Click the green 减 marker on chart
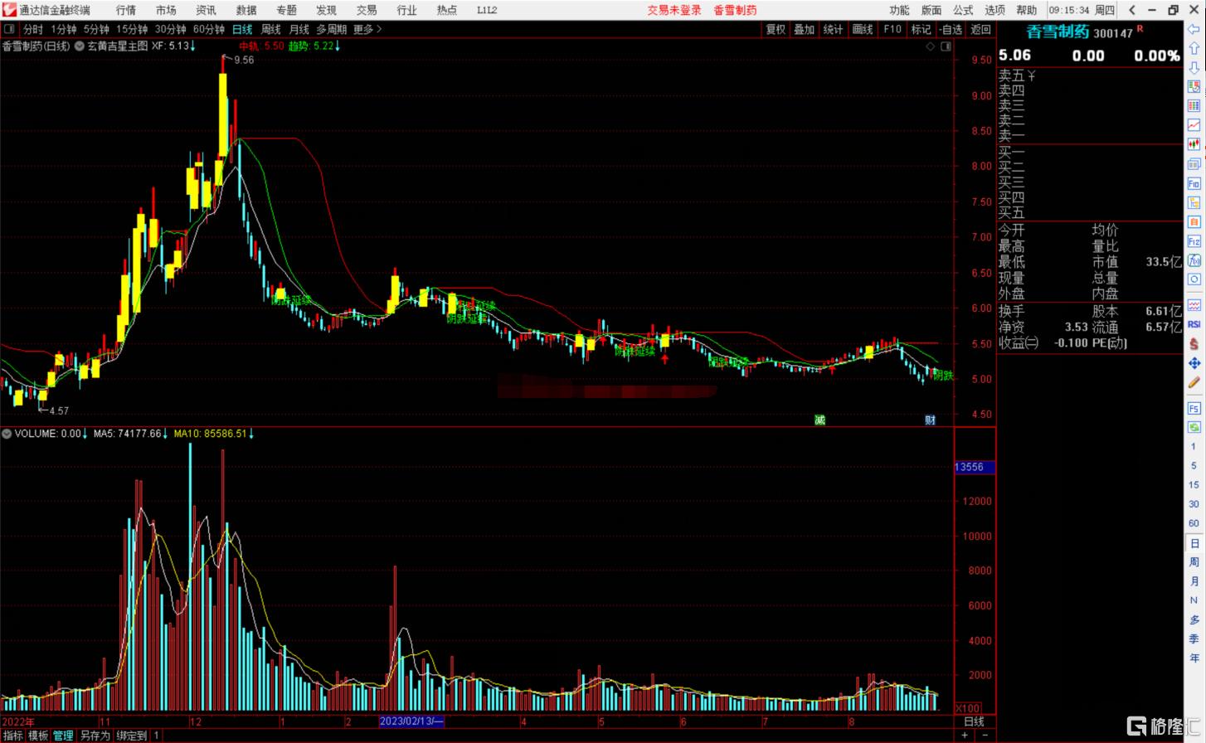 point(819,420)
